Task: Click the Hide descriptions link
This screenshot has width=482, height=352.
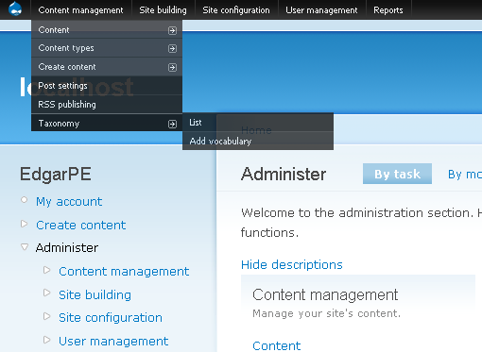Action: click(x=292, y=264)
